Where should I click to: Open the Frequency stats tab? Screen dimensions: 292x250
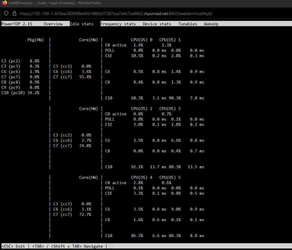coord(118,24)
